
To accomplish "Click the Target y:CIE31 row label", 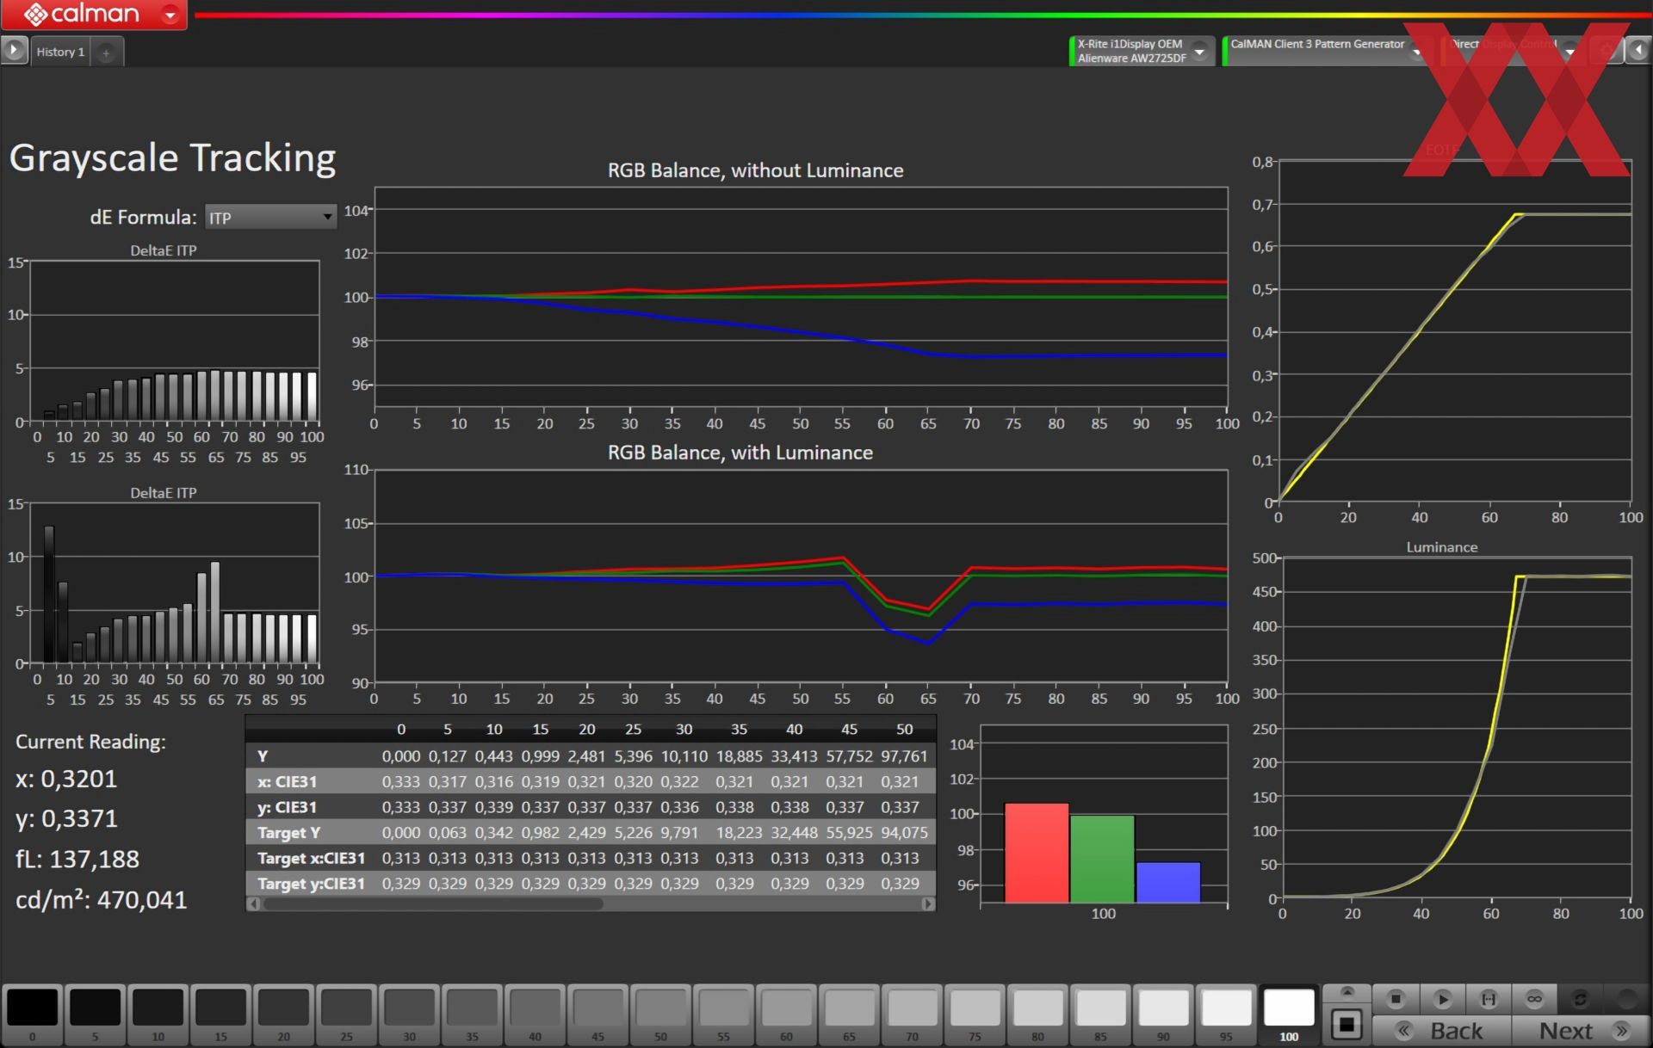I will coord(311,884).
